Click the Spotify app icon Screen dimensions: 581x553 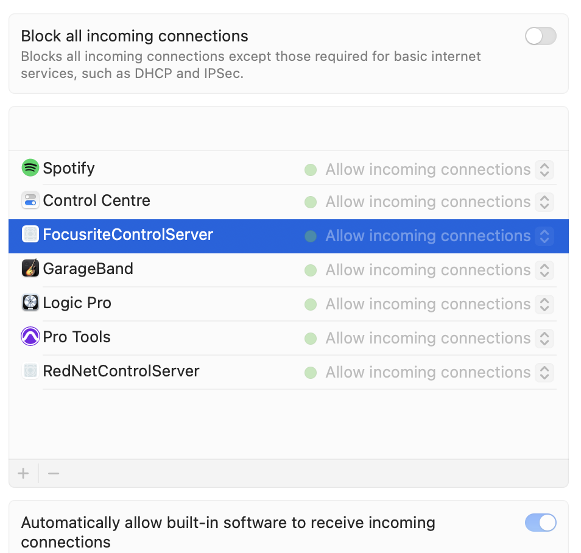point(30,168)
